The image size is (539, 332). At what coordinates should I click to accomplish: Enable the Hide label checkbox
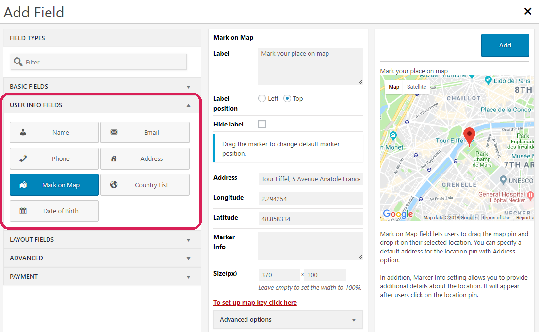coord(261,124)
